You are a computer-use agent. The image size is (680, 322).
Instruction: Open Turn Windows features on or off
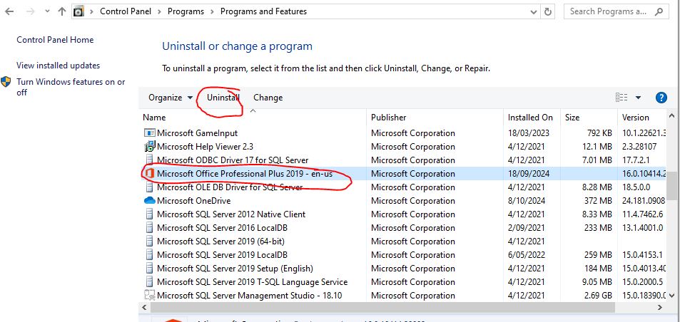click(71, 87)
